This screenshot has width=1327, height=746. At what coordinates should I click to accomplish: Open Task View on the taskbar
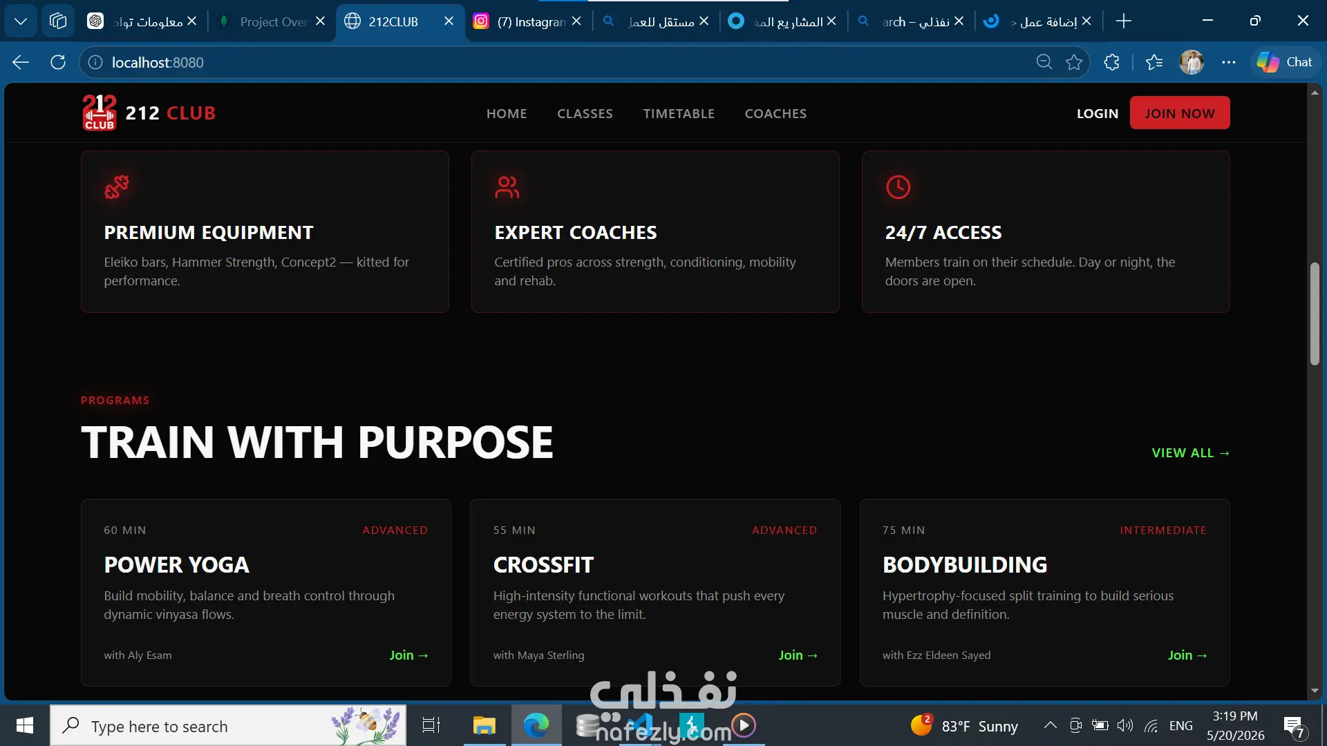click(x=431, y=725)
